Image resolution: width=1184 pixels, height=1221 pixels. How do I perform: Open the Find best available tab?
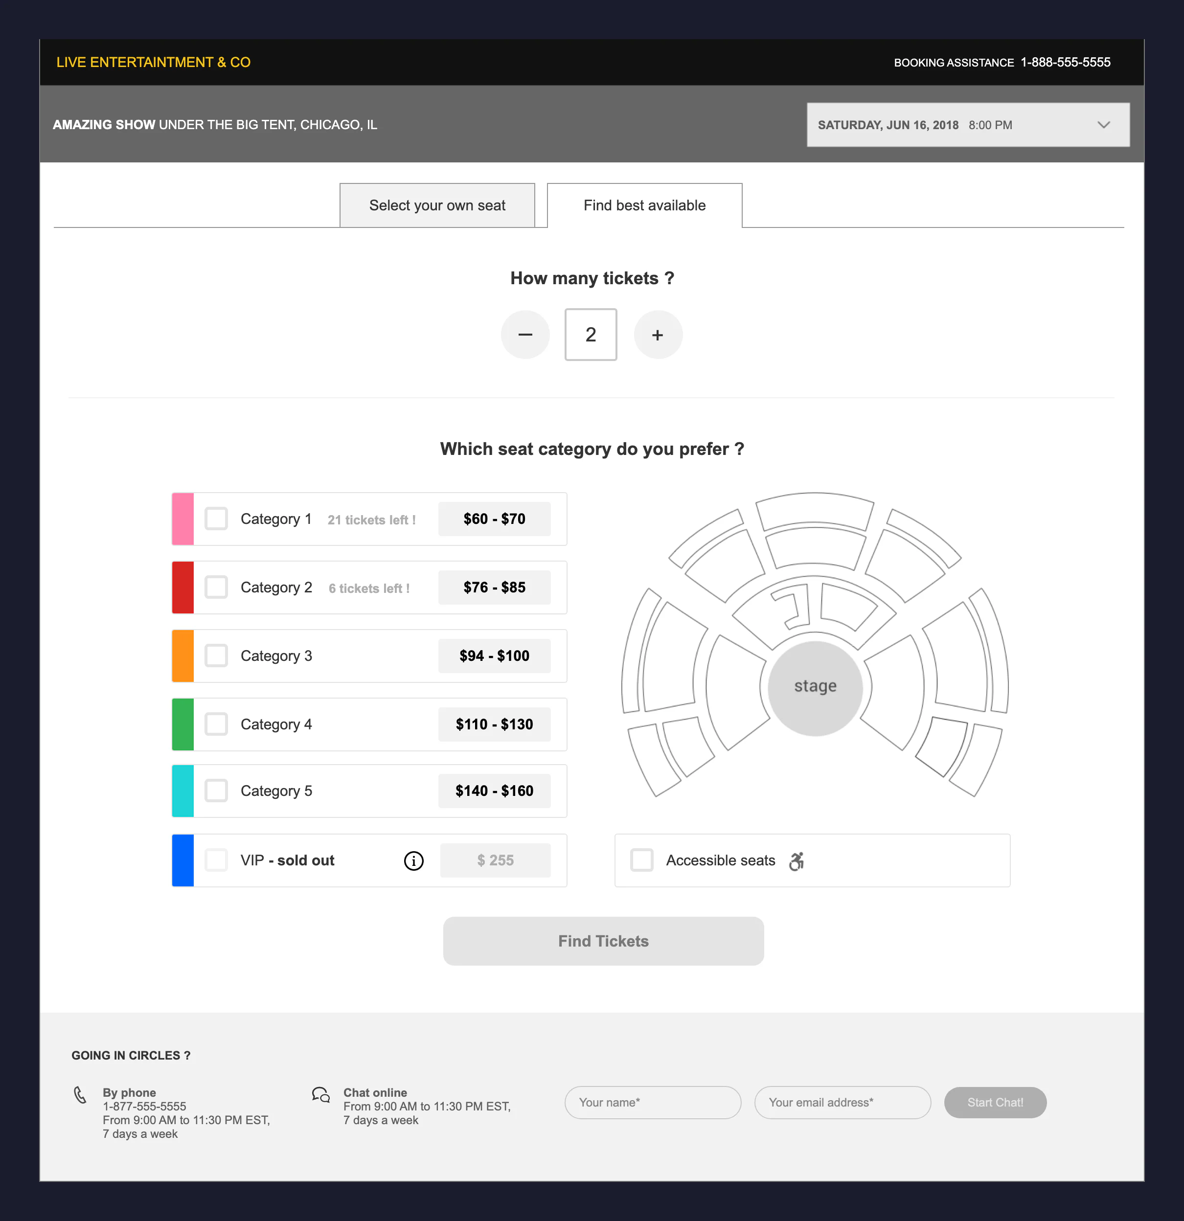point(645,205)
